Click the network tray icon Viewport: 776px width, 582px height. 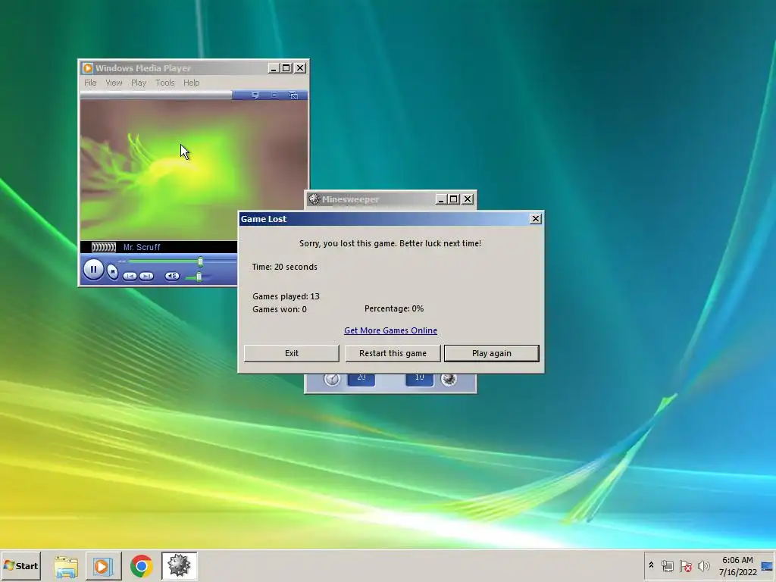[x=668, y=565]
